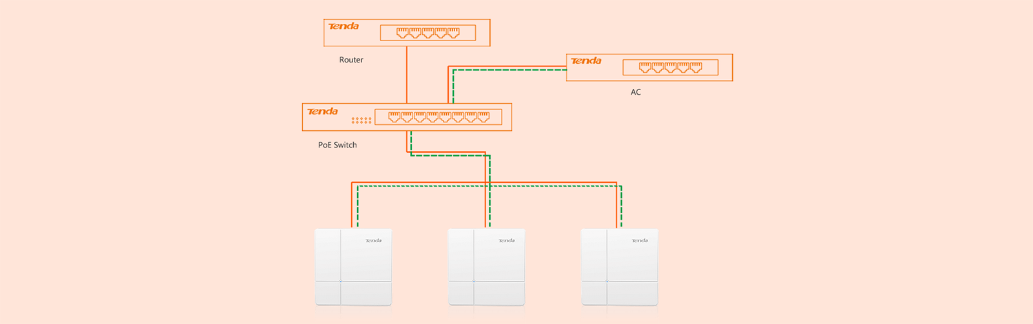Click the Tenda logo on the PoE Switch
This screenshot has width=1033, height=324.
[323, 111]
